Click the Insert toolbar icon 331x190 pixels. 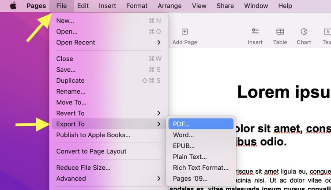pos(255,32)
